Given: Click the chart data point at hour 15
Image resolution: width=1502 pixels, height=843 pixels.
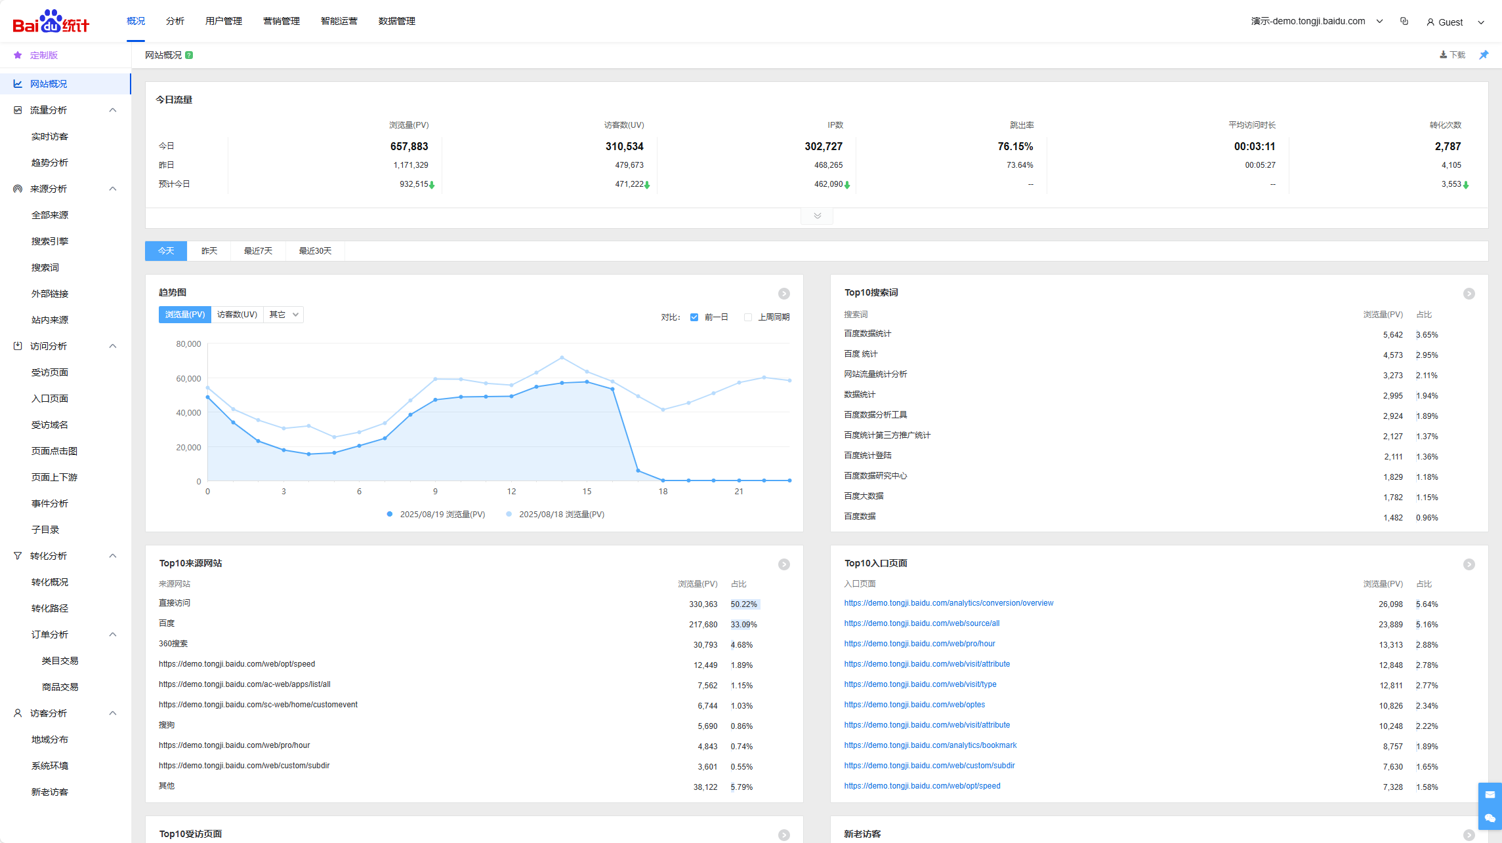Looking at the screenshot, I should pos(587,382).
